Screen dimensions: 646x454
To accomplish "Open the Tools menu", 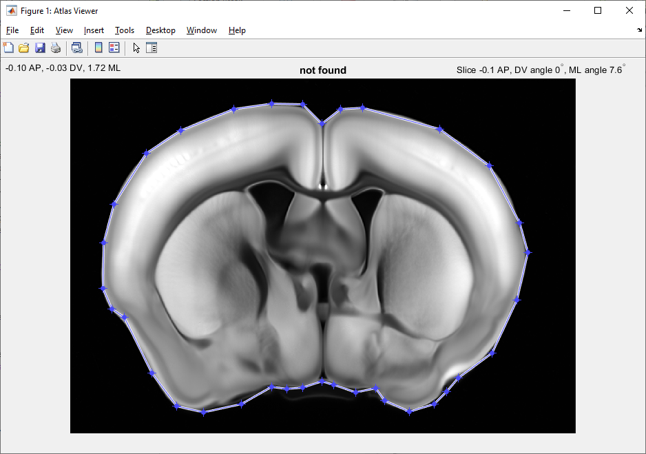I will click(x=125, y=30).
